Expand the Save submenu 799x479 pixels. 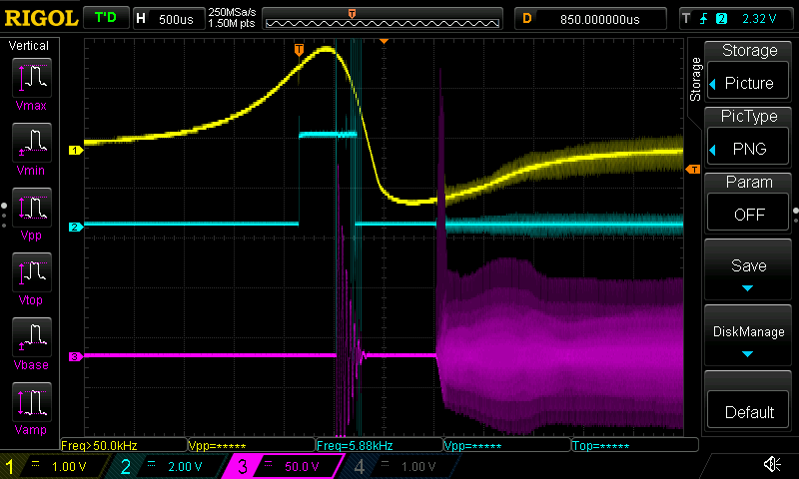749,273
